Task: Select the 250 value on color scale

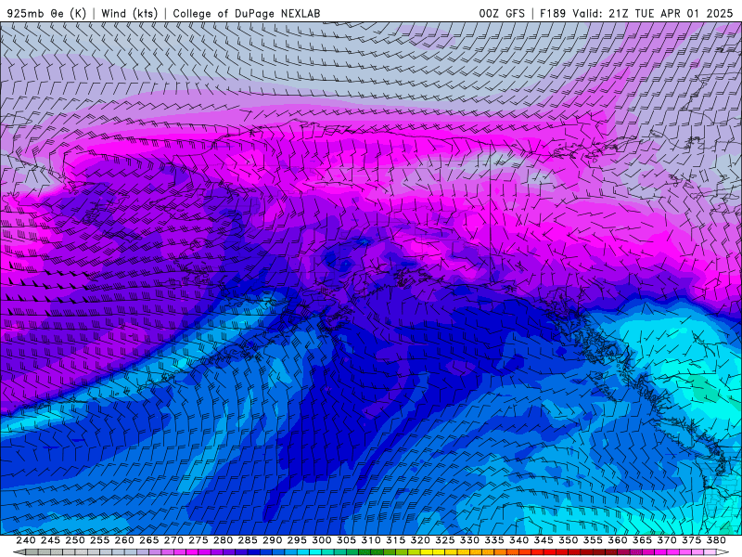Action: pos(75,540)
